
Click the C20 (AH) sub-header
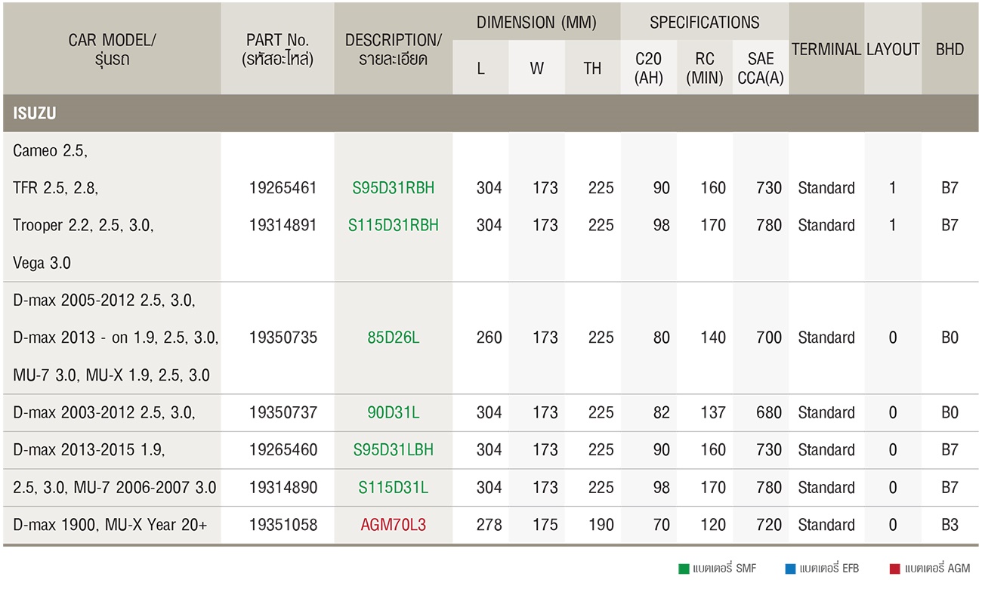pos(649,68)
